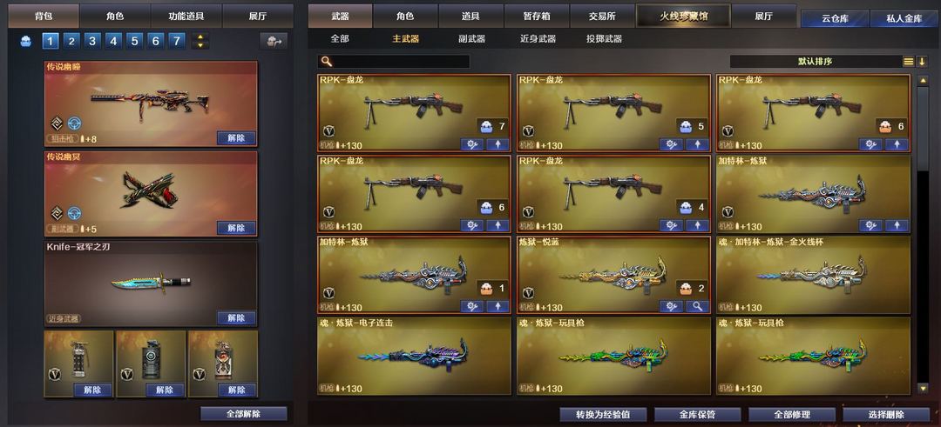Select the 魂·炼狱-电子连击 weapon card
This screenshot has height=427, width=941.
[414, 356]
